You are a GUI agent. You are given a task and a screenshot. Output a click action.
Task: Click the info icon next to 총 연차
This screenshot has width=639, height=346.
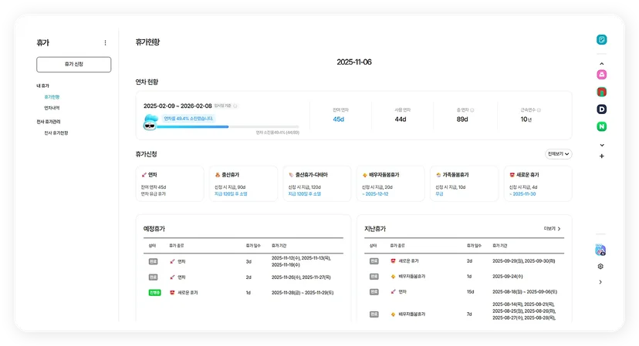pos(472,110)
